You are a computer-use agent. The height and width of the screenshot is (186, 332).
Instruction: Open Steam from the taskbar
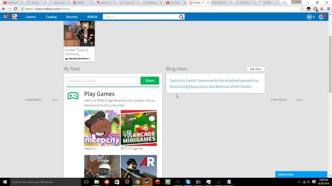pyautogui.click(x=147, y=182)
